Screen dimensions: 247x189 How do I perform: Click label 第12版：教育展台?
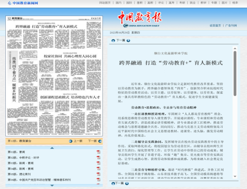[19, 141]
